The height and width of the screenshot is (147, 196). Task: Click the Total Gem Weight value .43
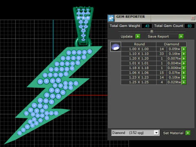pyautogui.click(x=147, y=26)
